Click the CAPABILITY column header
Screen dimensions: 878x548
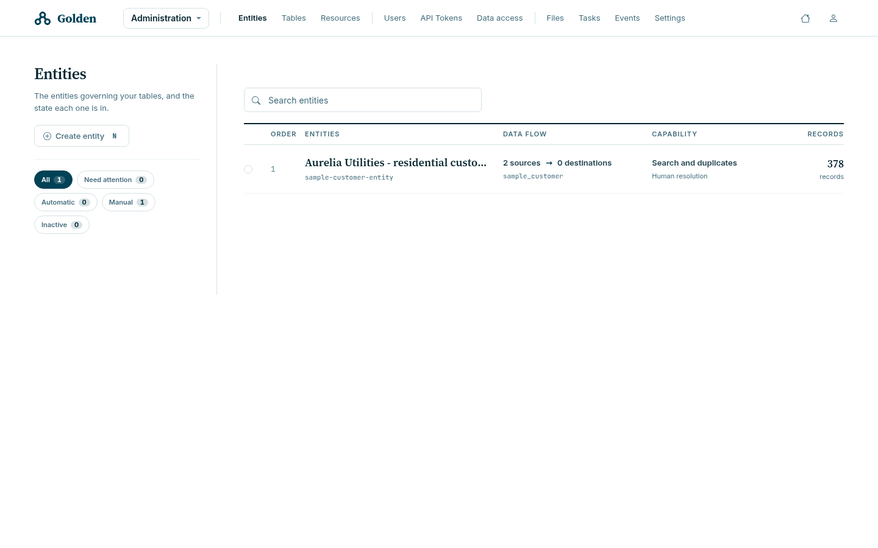tap(674, 134)
